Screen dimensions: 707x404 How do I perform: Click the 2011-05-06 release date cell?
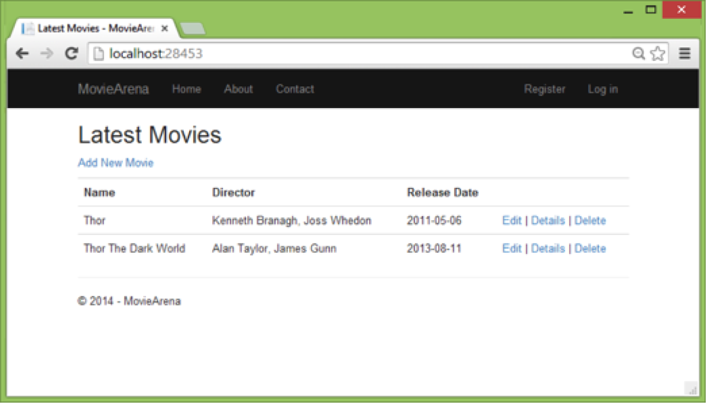point(434,220)
